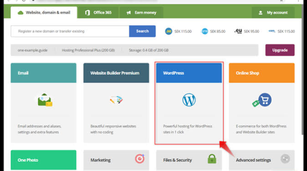This screenshot has width=307, height=171.
Task: Click the Office 365 logo icon
Action: [x=87, y=13]
